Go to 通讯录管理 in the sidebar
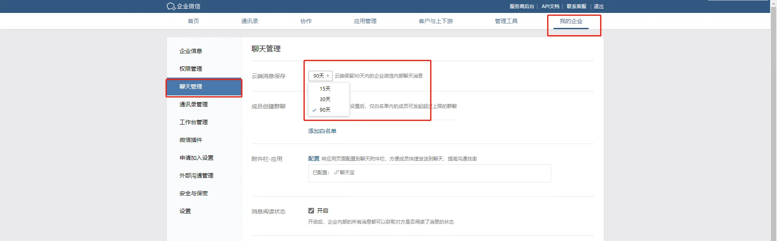Viewport: 777px width, 241px height. point(204,104)
